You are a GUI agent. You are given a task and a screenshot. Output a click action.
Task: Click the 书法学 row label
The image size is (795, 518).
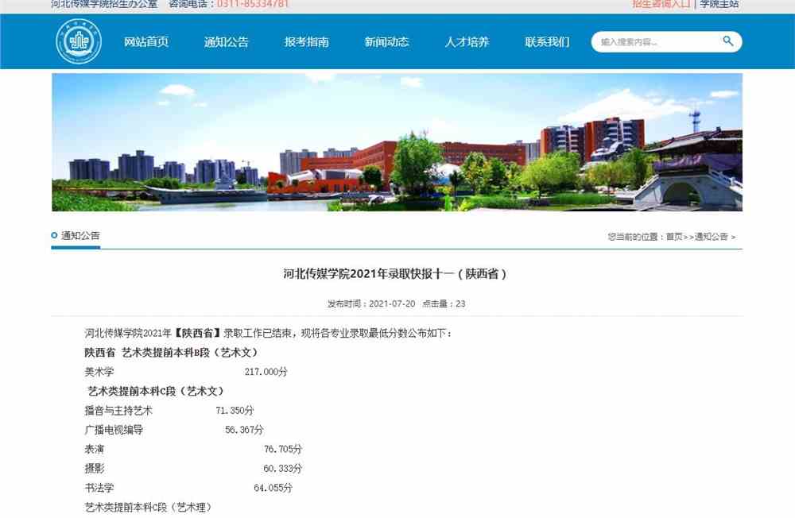99,488
